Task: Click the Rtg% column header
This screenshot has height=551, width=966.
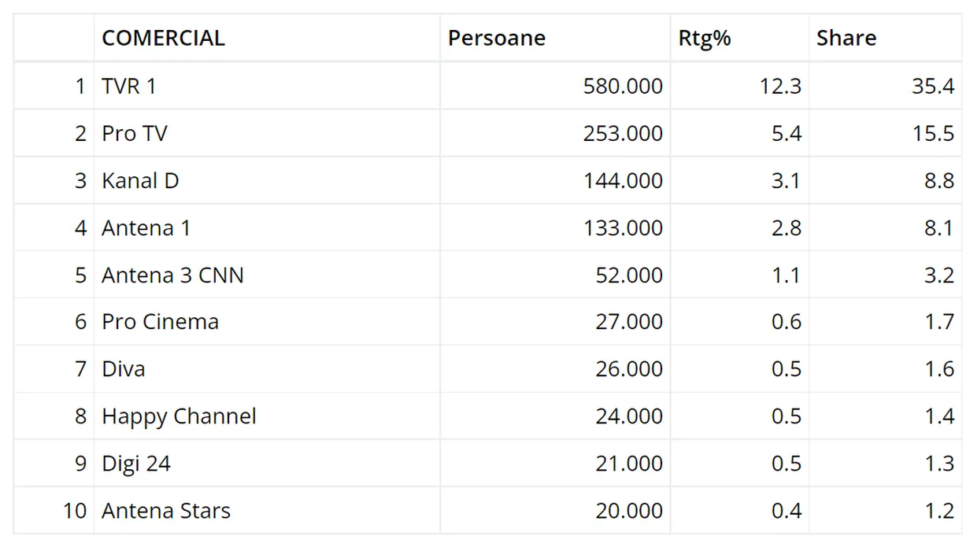Action: pyautogui.click(x=705, y=39)
